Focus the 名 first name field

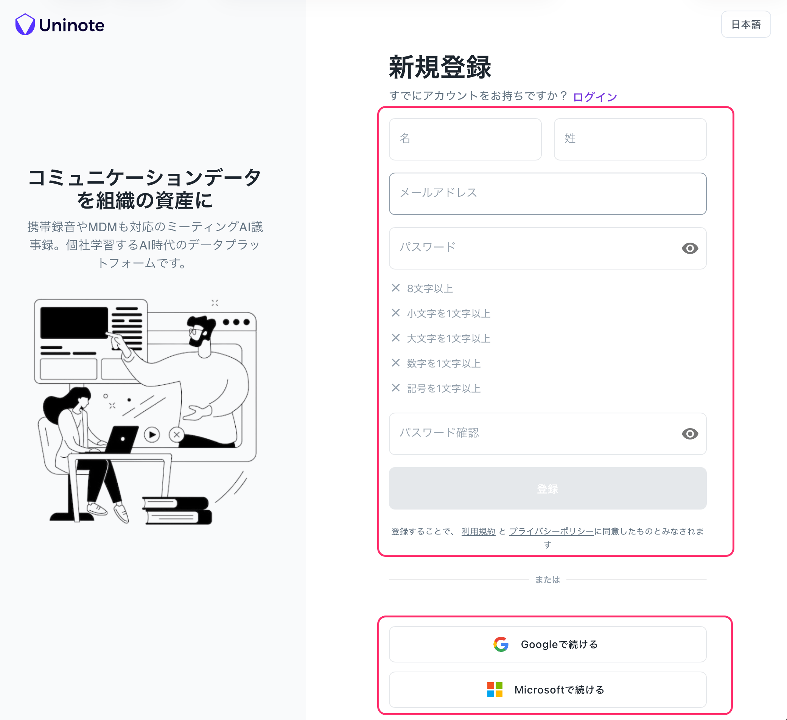click(465, 139)
